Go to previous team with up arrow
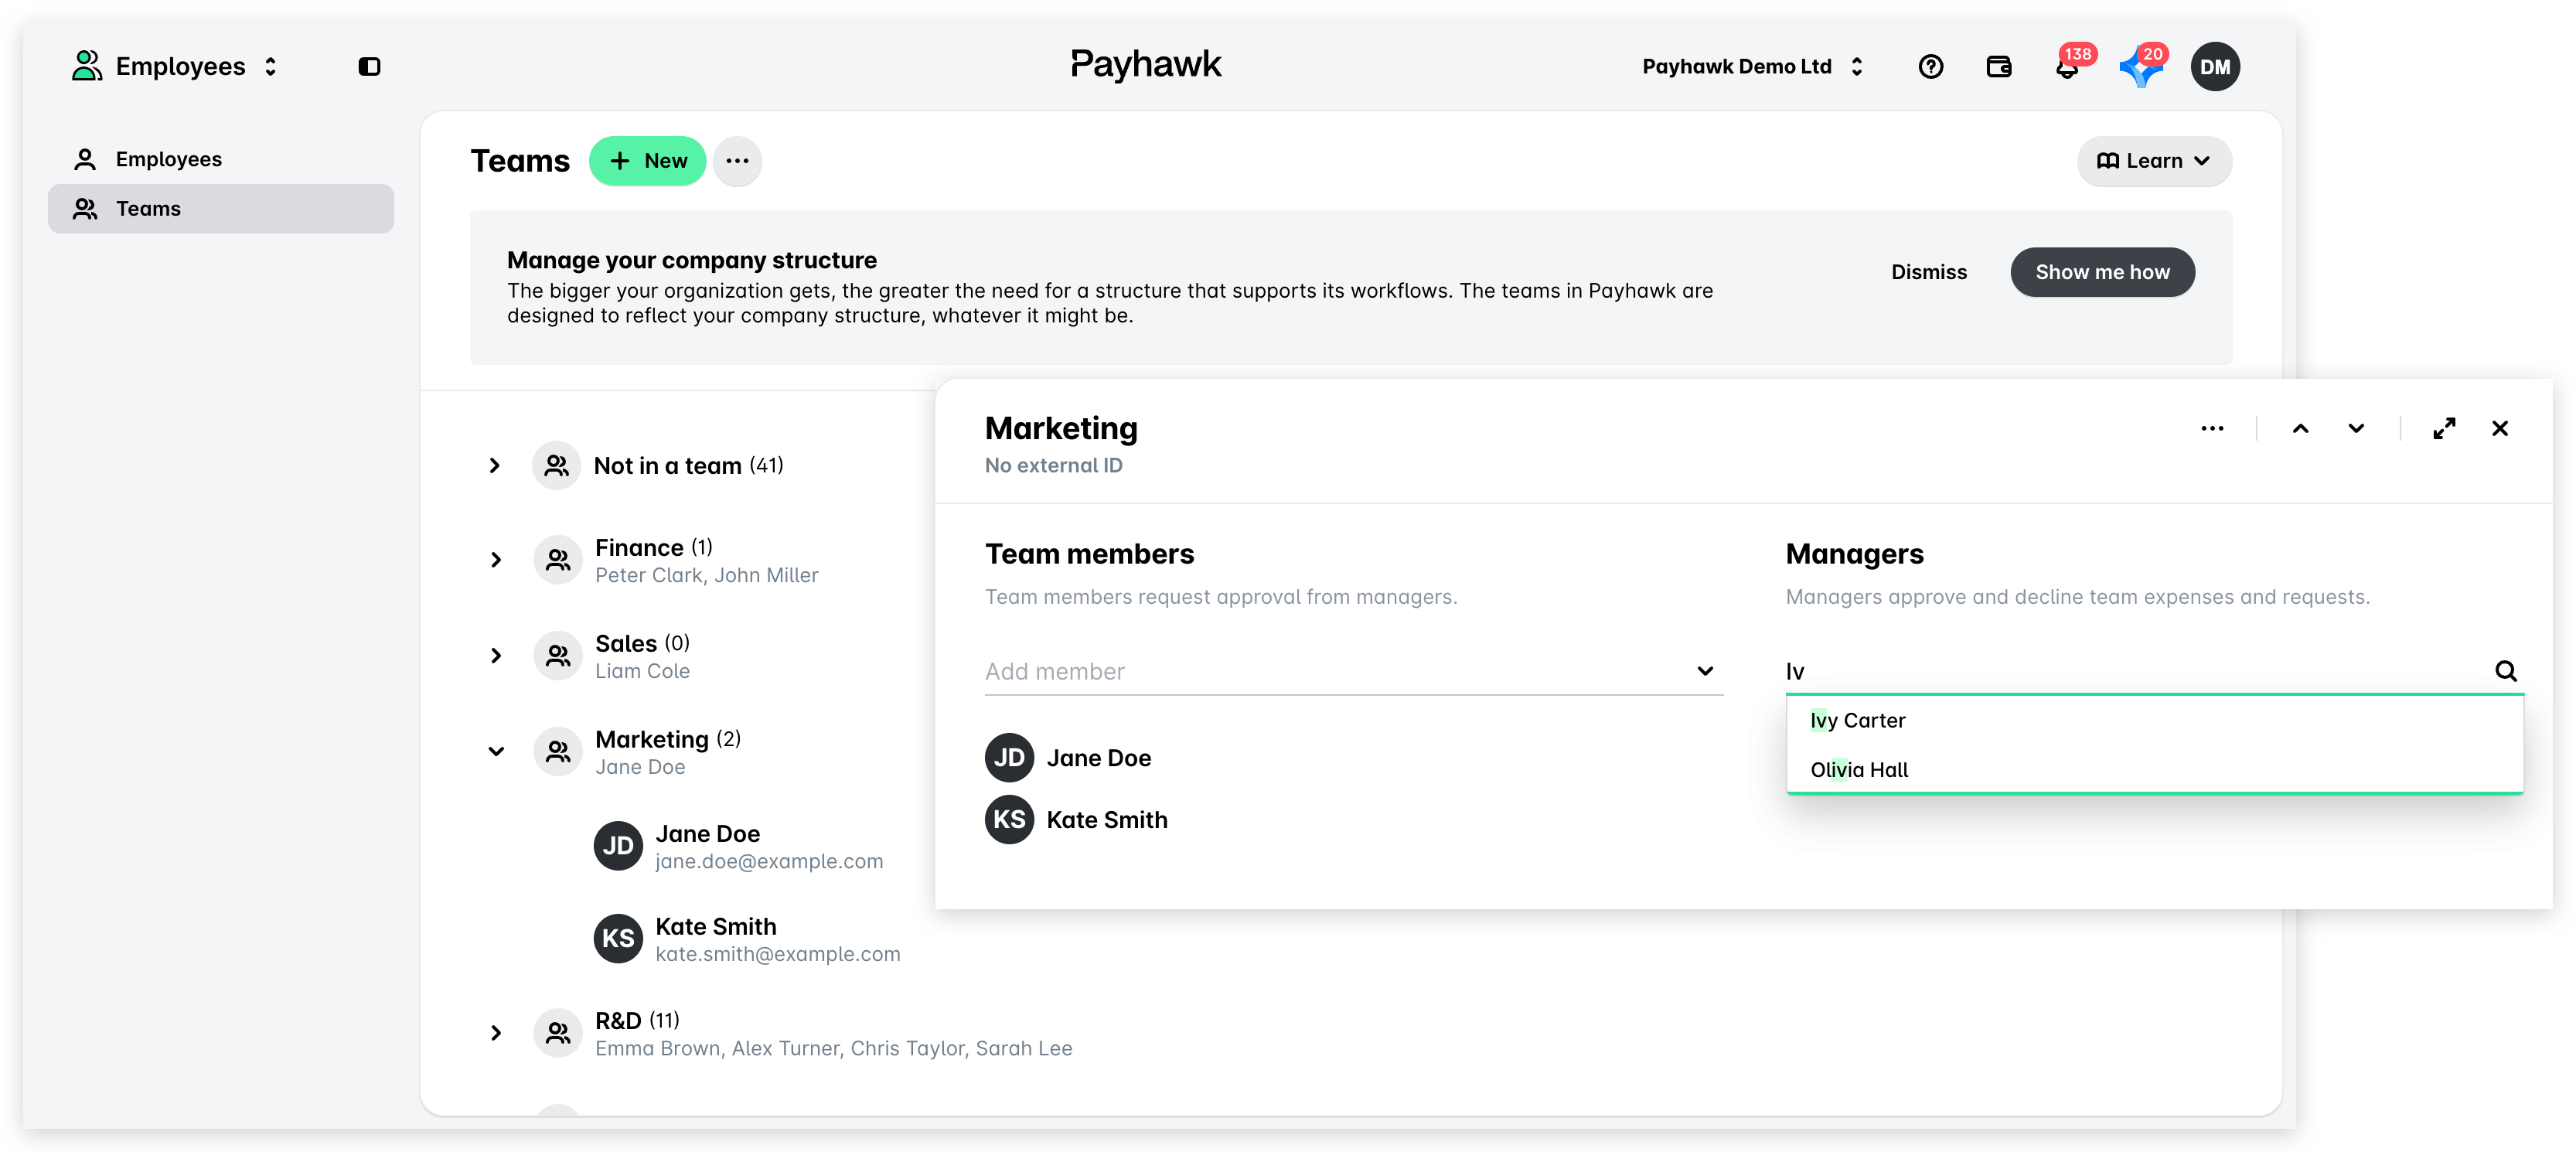The image size is (2576, 1152). click(2300, 429)
